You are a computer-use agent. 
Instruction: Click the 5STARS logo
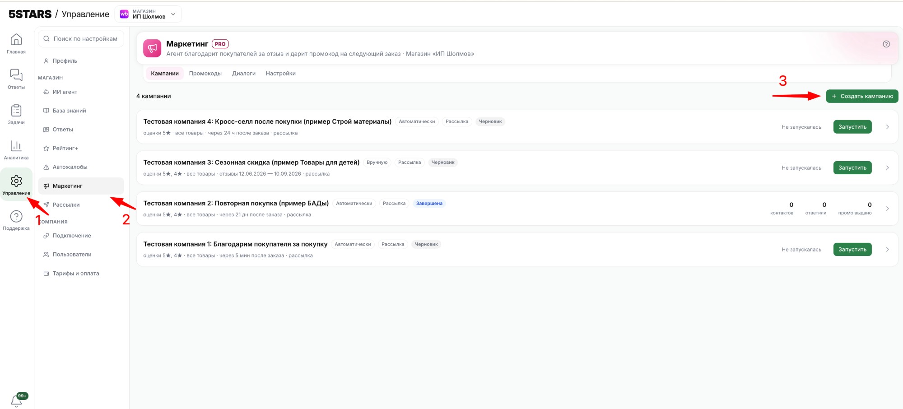(30, 14)
